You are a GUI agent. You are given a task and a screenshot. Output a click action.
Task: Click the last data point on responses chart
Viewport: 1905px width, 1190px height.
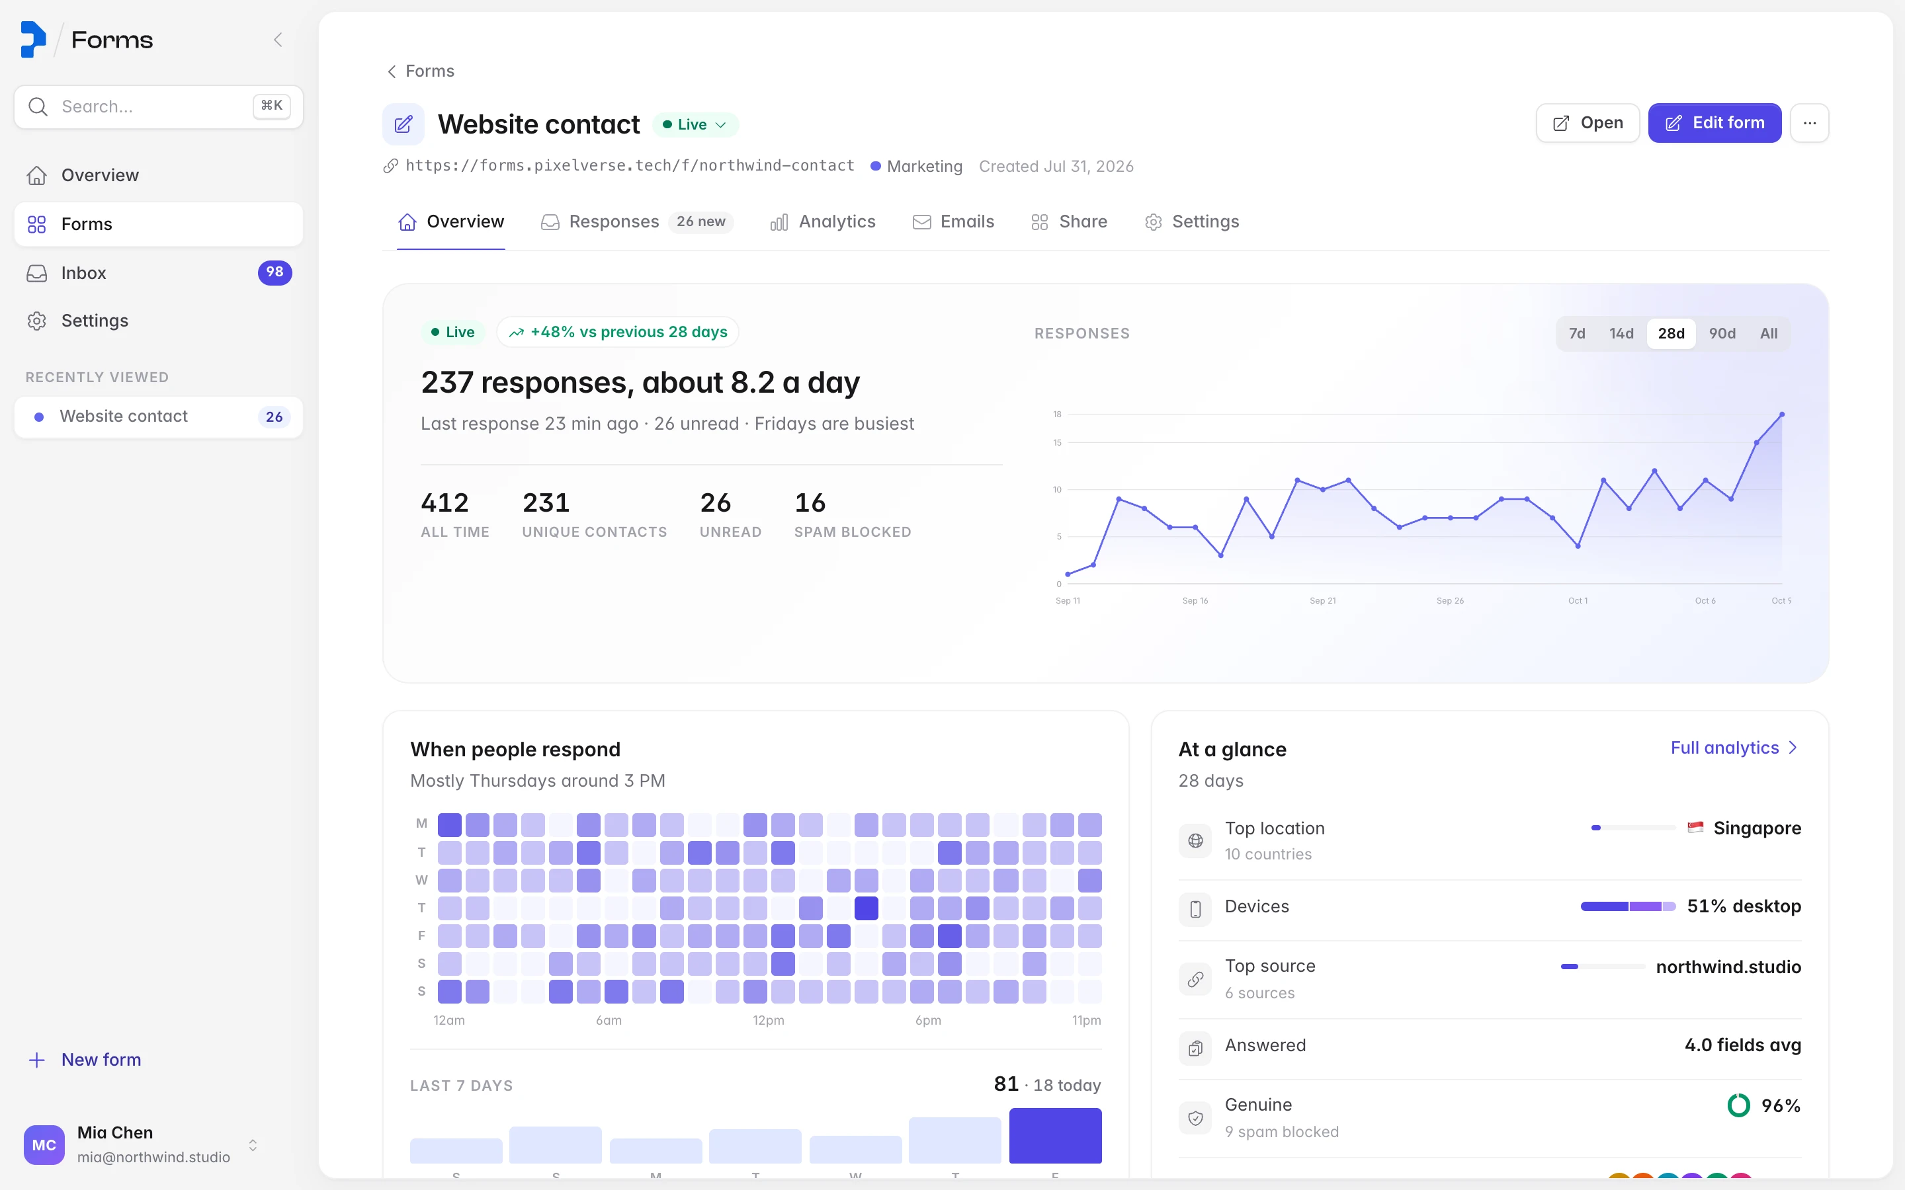(x=1781, y=414)
